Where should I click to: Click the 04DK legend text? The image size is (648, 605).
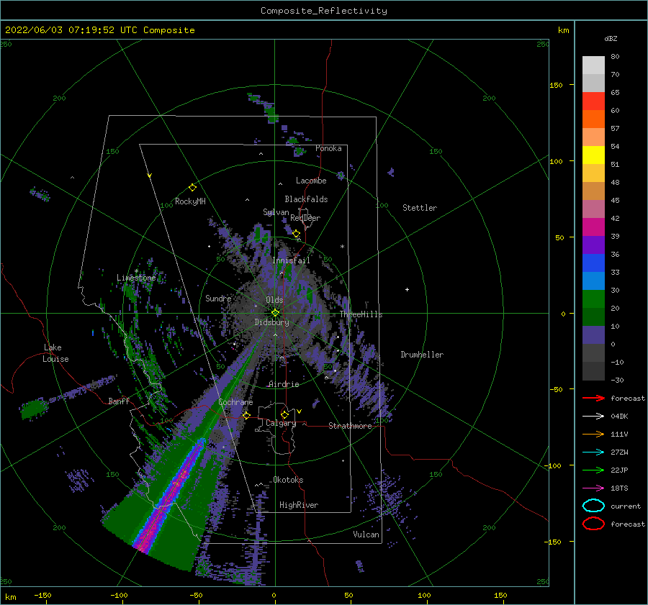tap(619, 416)
